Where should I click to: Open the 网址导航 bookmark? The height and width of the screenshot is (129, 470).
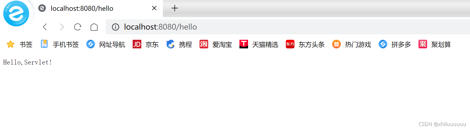106,44
